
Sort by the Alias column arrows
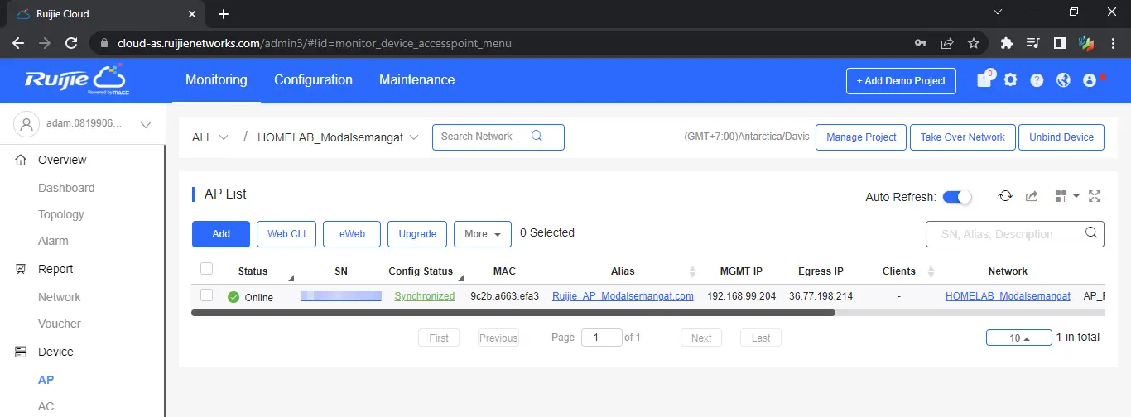(693, 271)
